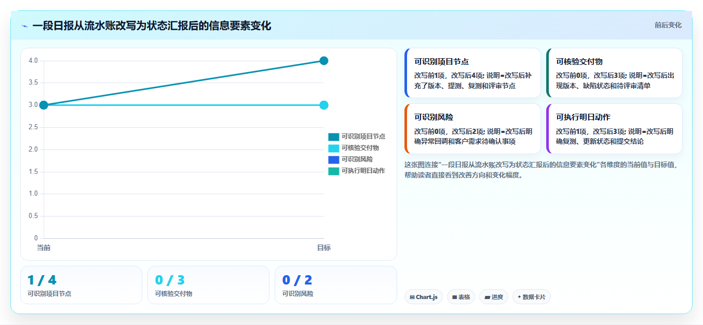Toggle 可执行明日动作 legend color swatch
The width and height of the screenshot is (703, 325).
click(333, 171)
